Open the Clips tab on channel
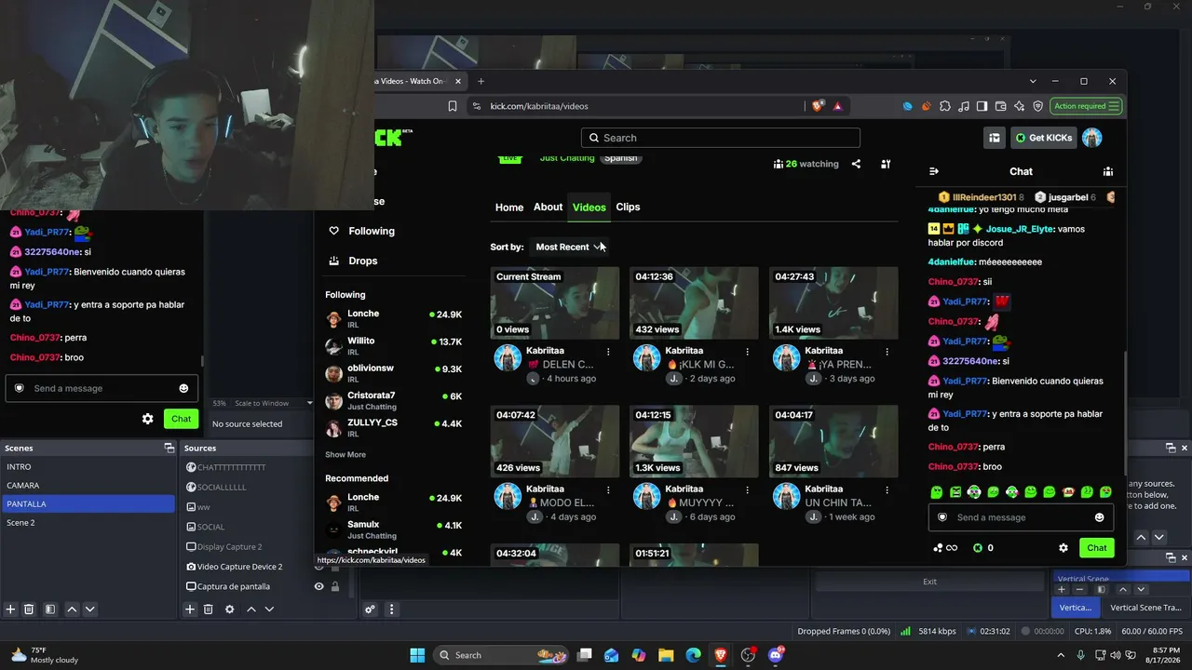The image size is (1192, 670). 628,208
